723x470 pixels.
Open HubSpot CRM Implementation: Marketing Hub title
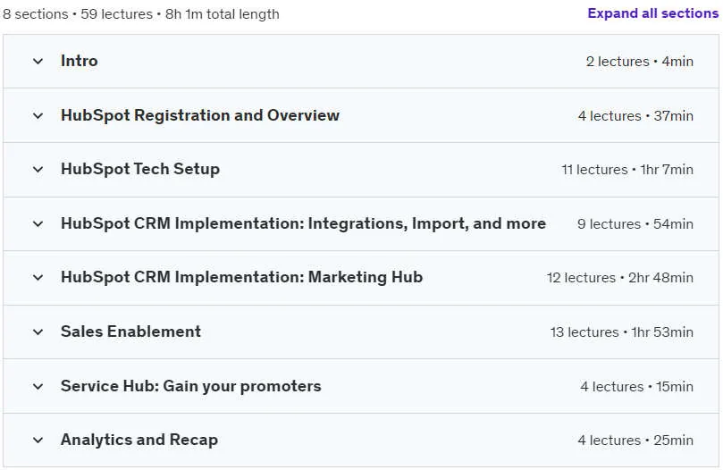tap(241, 277)
